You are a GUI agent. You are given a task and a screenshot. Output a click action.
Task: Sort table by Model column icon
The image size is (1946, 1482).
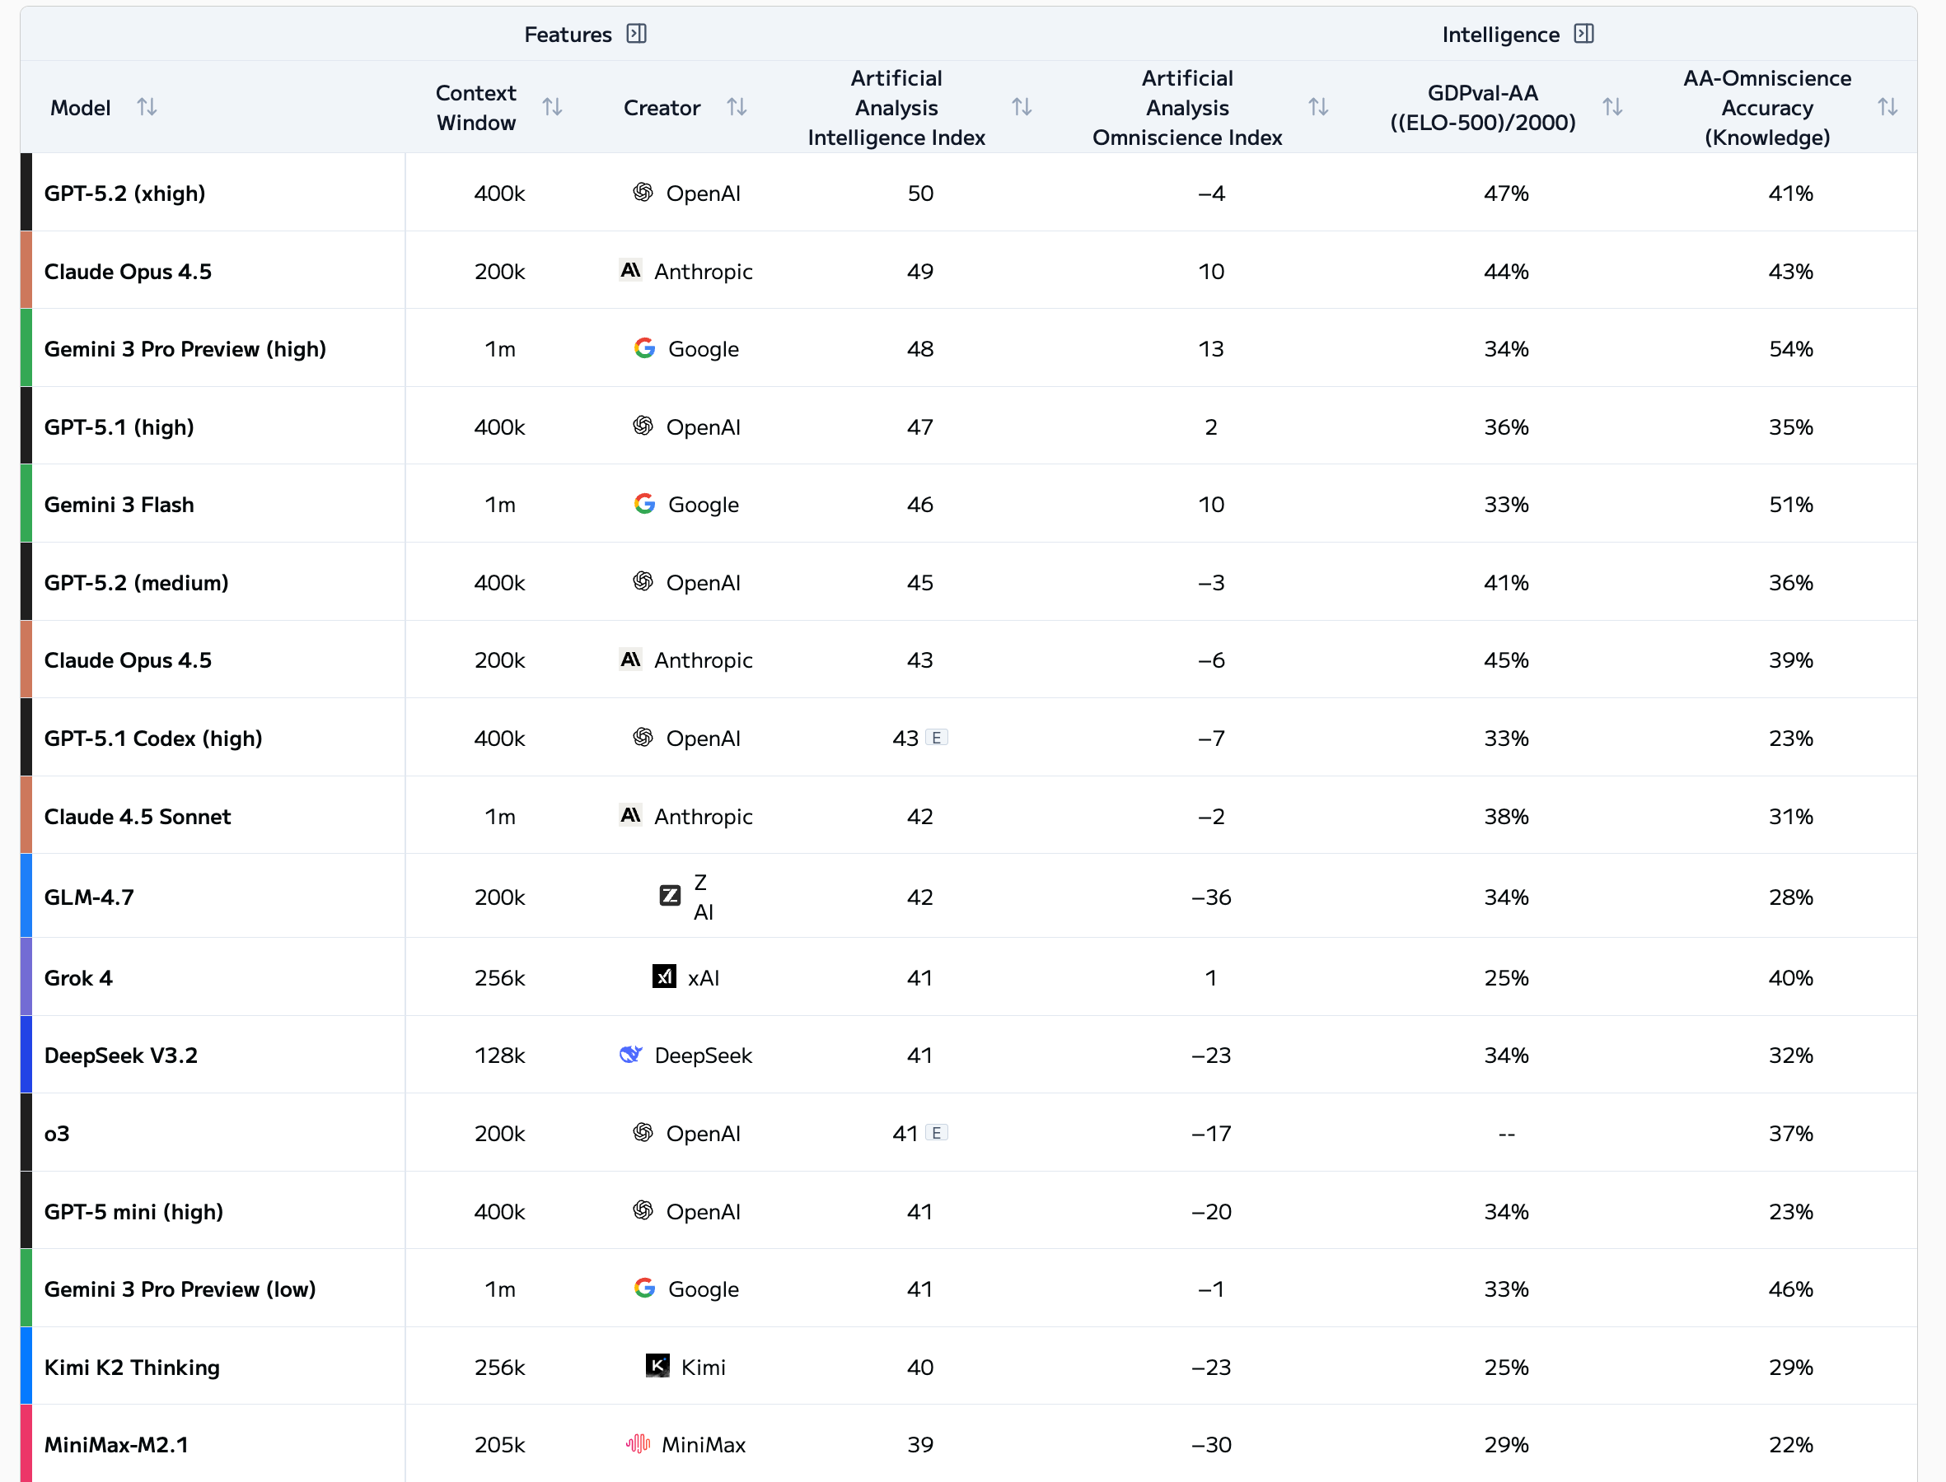147,107
